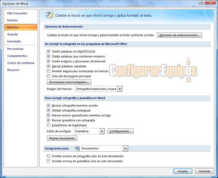The height and width of the screenshot is (178, 218).
Task: Select Avanzadas in the sidebar
Action: (14, 42)
